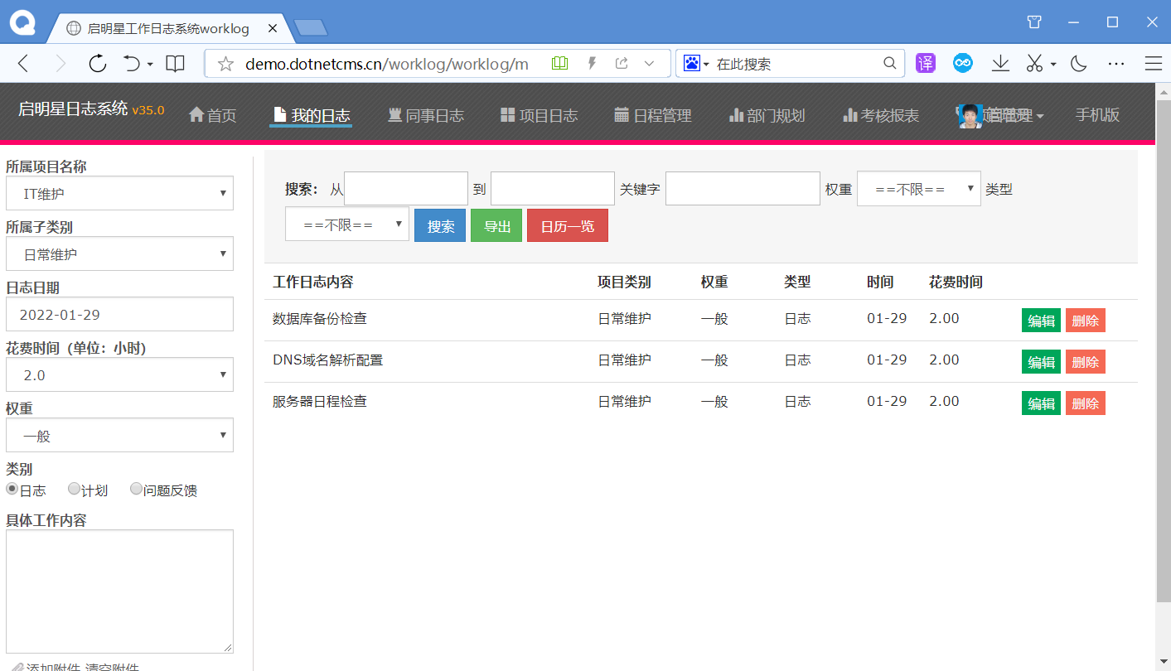The height and width of the screenshot is (671, 1171).
Task: Open 部门规划 in the navbar
Action: tap(767, 116)
